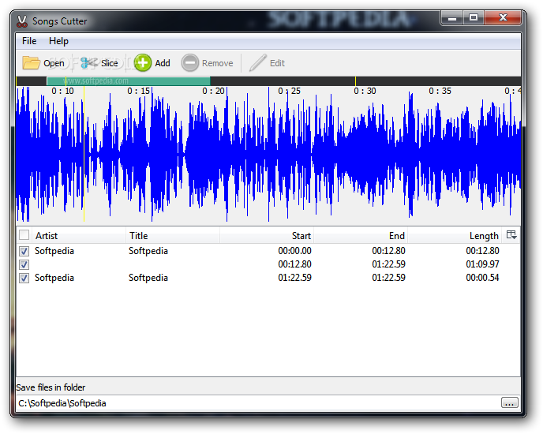The width and height of the screenshot is (543, 434).
Task: Click the save folder path field
Action: click(258, 403)
